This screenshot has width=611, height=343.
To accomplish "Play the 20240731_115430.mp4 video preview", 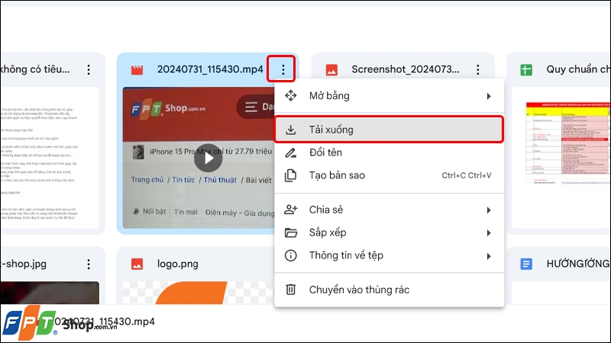I will pos(209,158).
